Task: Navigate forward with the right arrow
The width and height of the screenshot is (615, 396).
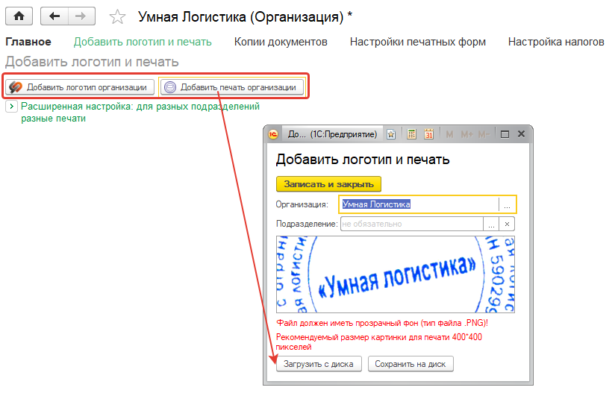Action: pyautogui.click(x=81, y=16)
